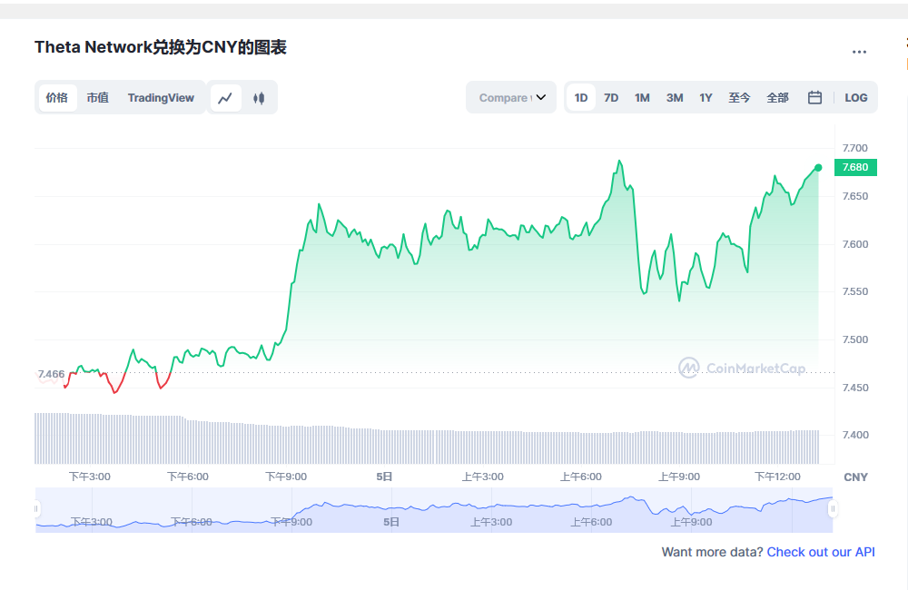This screenshot has width=908, height=590.
Task: Click the green 7.680 current price label
Action: click(x=855, y=167)
